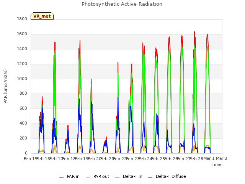Screen dimensions: 245x184
Task: Click the Time x-axis title
Action: coord(217,164)
